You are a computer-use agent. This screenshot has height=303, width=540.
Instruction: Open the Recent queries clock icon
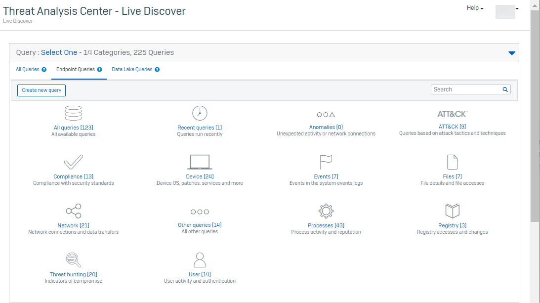(200, 113)
